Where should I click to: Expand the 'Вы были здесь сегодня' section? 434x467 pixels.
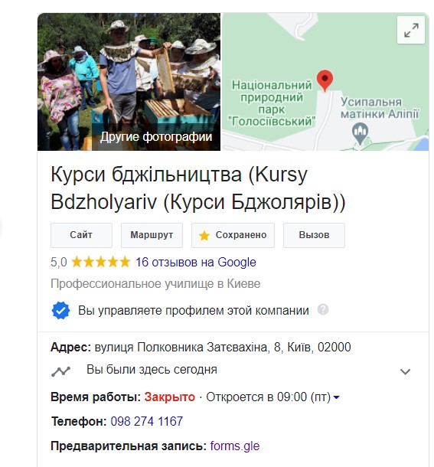click(x=405, y=371)
